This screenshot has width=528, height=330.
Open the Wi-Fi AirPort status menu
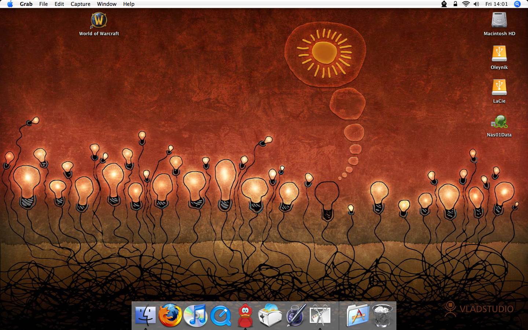click(x=466, y=4)
